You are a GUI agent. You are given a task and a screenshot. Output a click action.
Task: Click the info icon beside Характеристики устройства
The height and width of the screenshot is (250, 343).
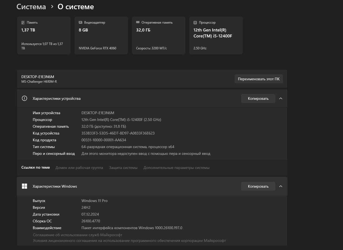24,98
